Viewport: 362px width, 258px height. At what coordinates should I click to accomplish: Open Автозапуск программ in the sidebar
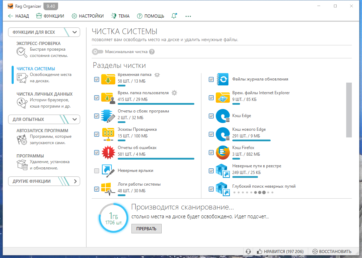click(44, 136)
